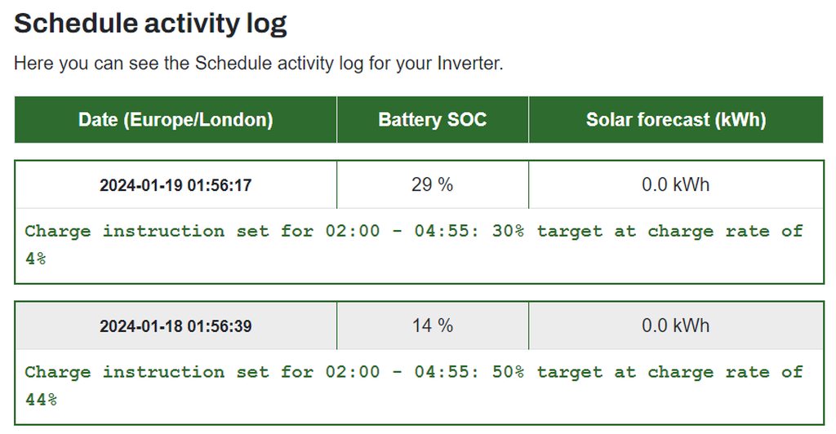Click the "Battery SOC" column header
Screen dimensions: 836x434
click(x=432, y=120)
